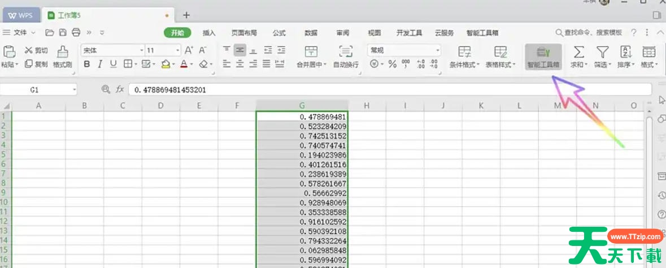This screenshot has width=666, height=268.
Task: Open the number format dropdown (常规)
Action: click(437, 50)
